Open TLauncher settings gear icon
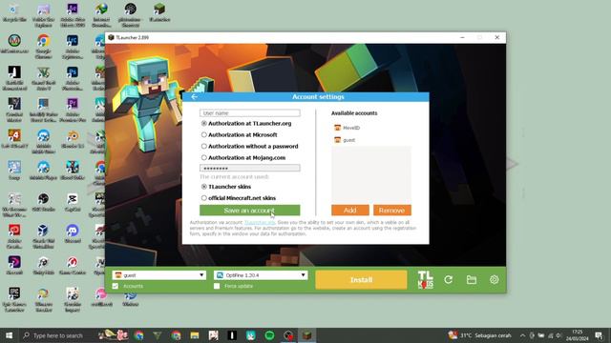611x343 pixels. (x=495, y=279)
